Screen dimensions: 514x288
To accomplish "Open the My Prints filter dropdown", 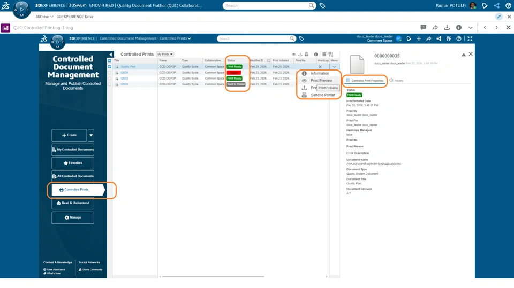I will point(164,55).
